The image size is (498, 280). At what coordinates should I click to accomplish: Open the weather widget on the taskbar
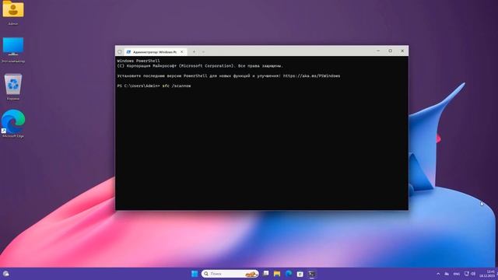tap(5, 274)
